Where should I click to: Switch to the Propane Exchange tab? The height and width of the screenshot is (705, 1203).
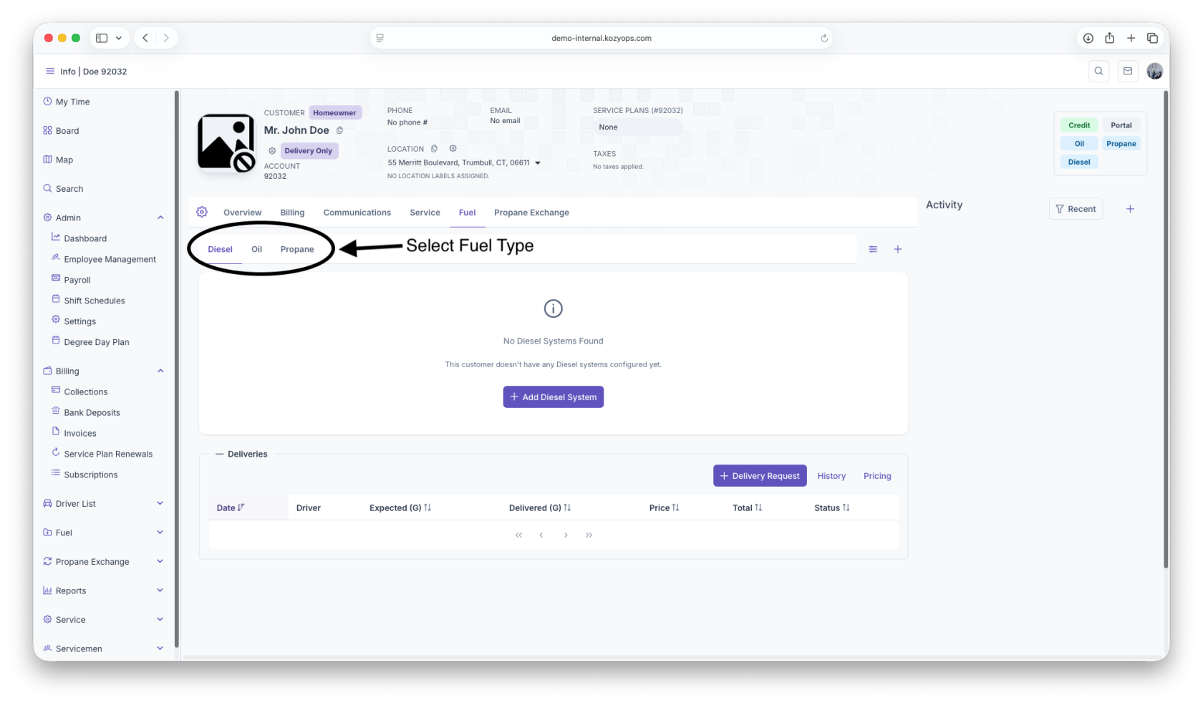pyautogui.click(x=531, y=213)
